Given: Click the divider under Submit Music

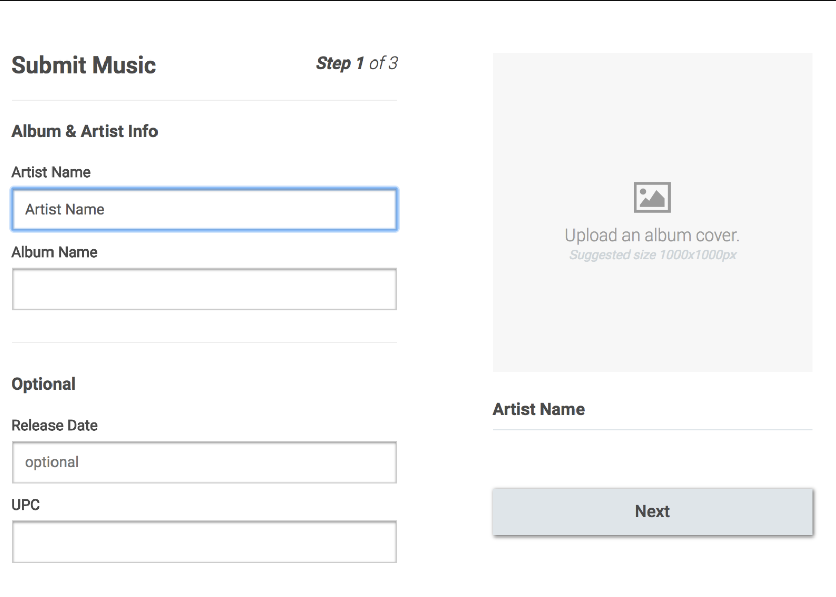Looking at the screenshot, I should click(204, 100).
